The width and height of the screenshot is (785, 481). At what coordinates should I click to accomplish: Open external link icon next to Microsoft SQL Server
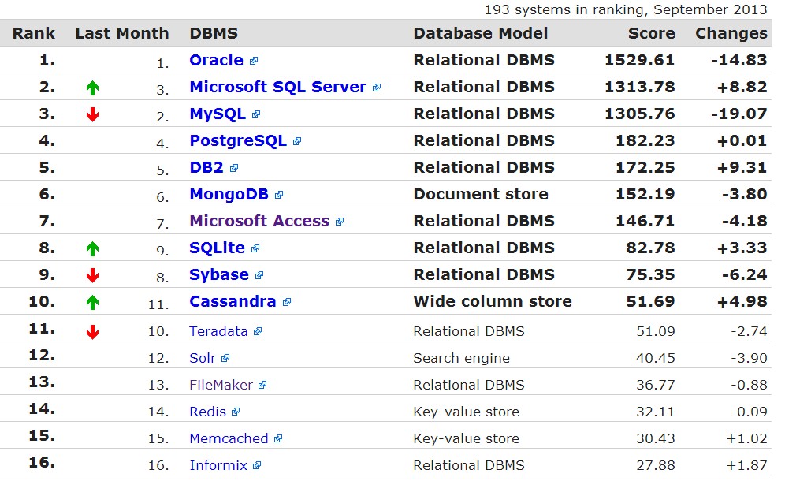pos(377,88)
